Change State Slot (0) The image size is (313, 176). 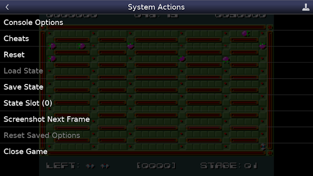pos(156,103)
